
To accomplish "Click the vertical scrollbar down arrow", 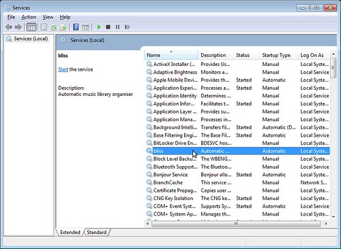I will (333, 216).
